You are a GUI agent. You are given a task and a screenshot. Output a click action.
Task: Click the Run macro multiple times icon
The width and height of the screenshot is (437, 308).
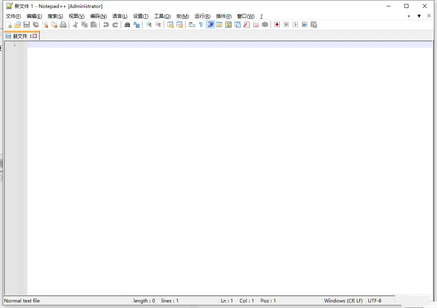click(304, 25)
